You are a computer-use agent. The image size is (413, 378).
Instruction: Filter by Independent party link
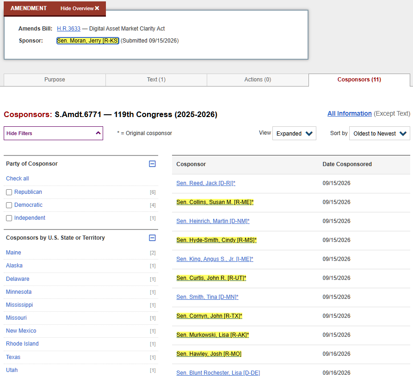tap(30, 218)
